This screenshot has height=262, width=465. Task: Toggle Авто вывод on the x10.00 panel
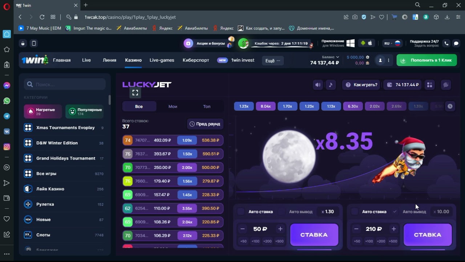coord(395,211)
